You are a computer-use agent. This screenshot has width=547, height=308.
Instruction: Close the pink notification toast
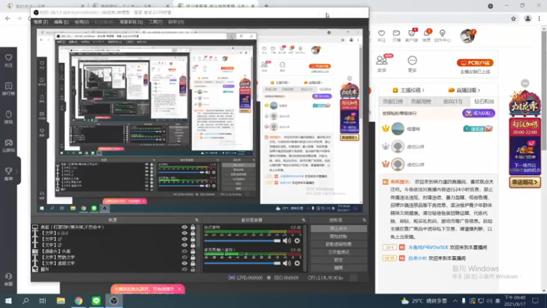click(179, 289)
